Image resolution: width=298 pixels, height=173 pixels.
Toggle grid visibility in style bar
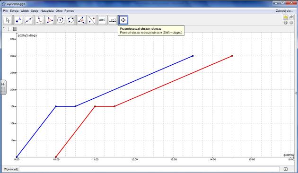[15, 29]
